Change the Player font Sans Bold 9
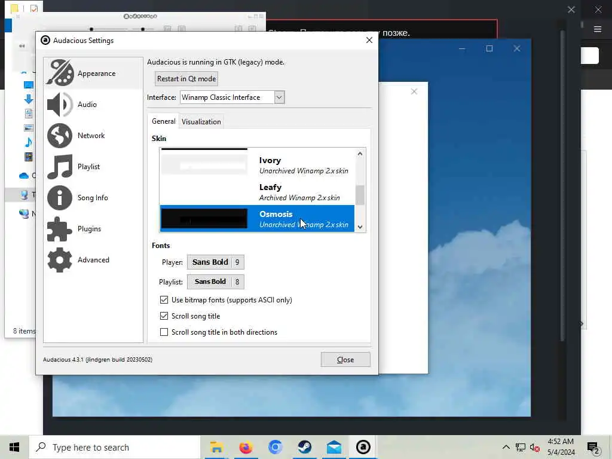This screenshot has height=459, width=612. coord(215,262)
